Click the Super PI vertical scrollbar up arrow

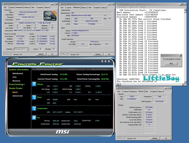click(185, 10)
